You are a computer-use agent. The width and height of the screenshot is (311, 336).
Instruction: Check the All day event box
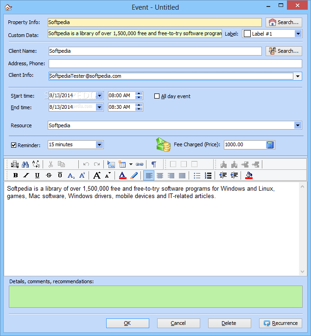click(157, 96)
